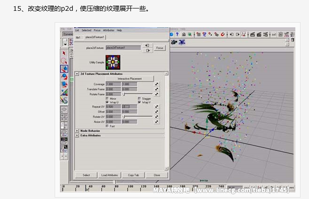The height and width of the screenshot is (199, 309).
Task: Click the dark blob emitter shelf icon
Action: (x=174, y=42)
